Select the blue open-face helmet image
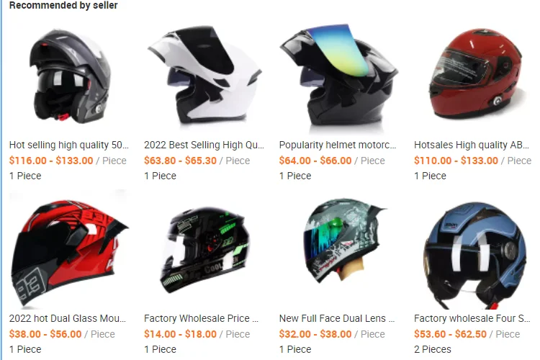 tap(474, 249)
